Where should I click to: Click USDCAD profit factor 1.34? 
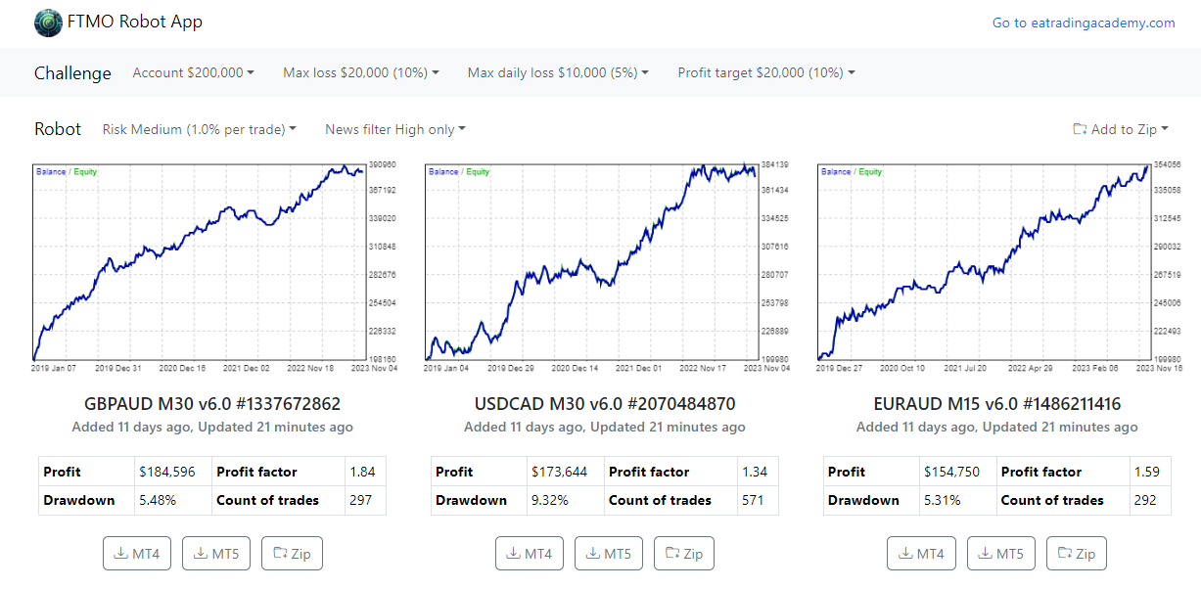pyautogui.click(x=755, y=472)
